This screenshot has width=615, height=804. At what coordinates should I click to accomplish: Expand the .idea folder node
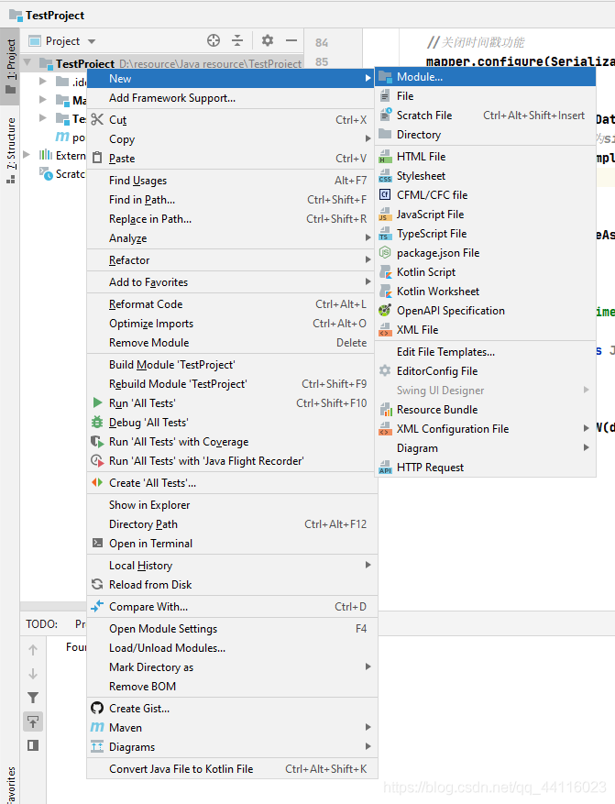43,81
